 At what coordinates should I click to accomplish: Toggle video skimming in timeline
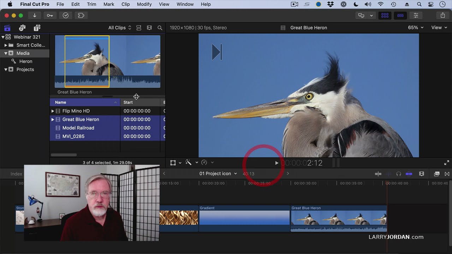coord(378,174)
